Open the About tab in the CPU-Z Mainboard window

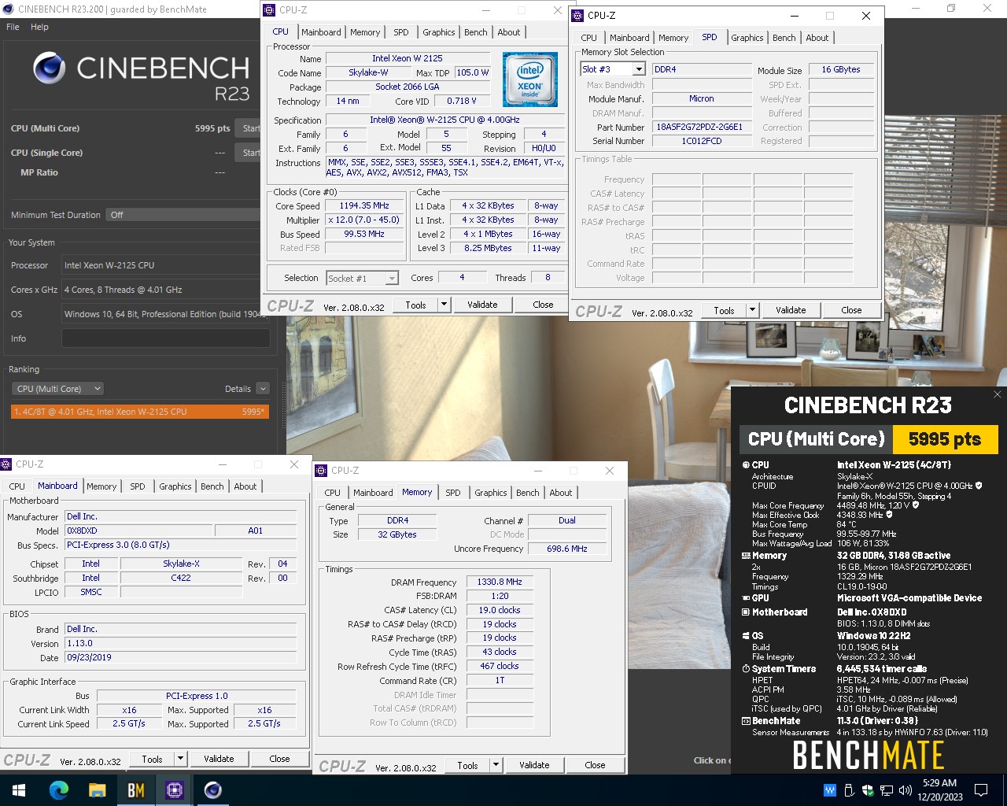pos(245,486)
